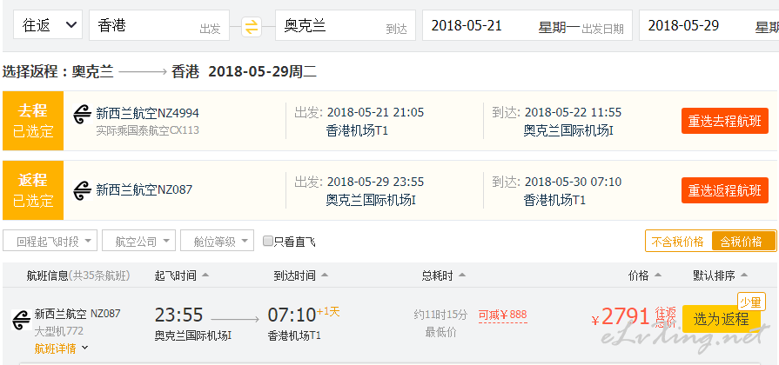Enable the 只看直飞 direct-only checkbox
Screen dimensions: 779x365
pyautogui.click(x=268, y=242)
